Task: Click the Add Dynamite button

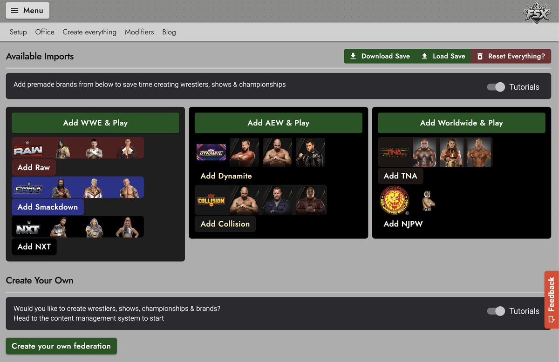Action: (226, 176)
